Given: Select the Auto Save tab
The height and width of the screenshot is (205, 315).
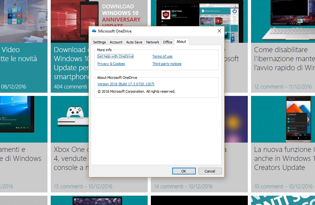Looking at the screenshot, I should pyautogui.click(x=134, y=42).
